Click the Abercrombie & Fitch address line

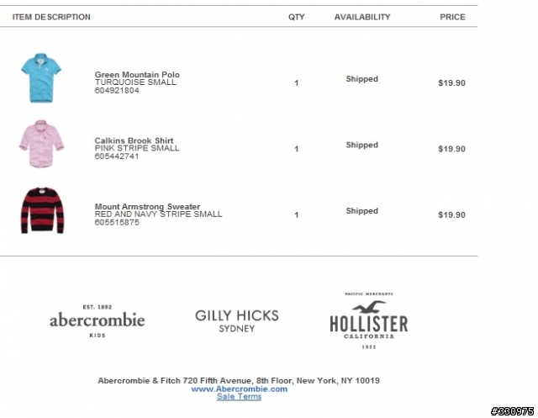pos(239,381)
